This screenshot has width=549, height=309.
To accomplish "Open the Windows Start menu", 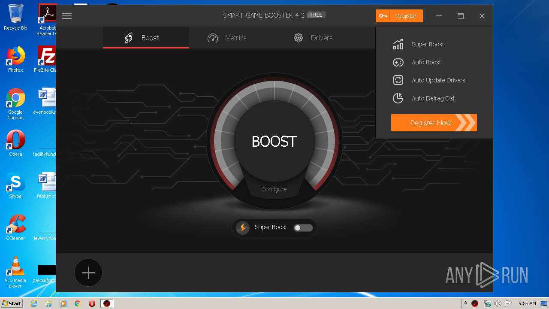I will coord(12,303).
